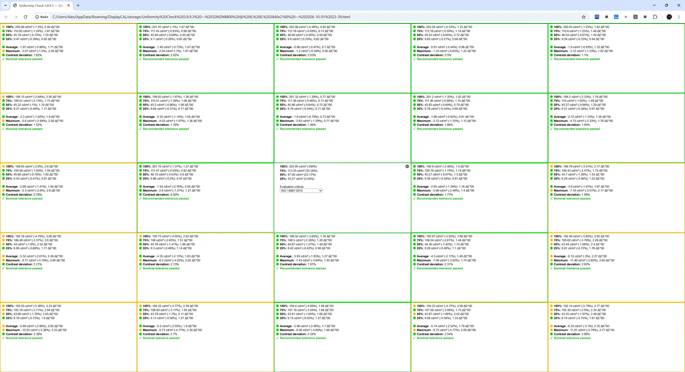Open the tab search chevron

pyautogui.click(x=5, y=6)
